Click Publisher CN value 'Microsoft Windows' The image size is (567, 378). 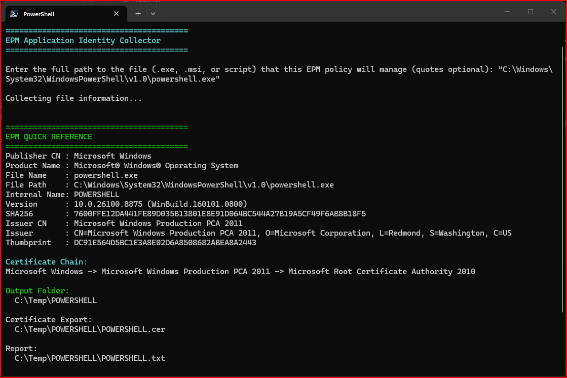pyautogui.click(x=112, y=156)
